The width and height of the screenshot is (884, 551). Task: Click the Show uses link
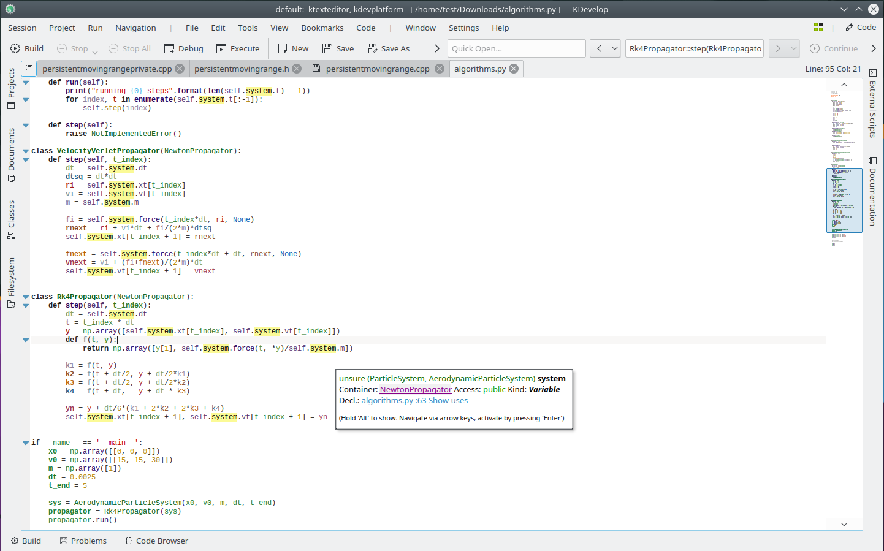[448, 400]
